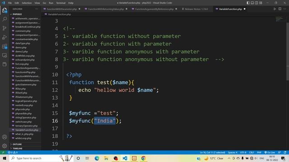Image resolution: width=289 pixels, height=162 pixels.
Task: Expand the TIMELINE section
Action: [x=17, y=148]
